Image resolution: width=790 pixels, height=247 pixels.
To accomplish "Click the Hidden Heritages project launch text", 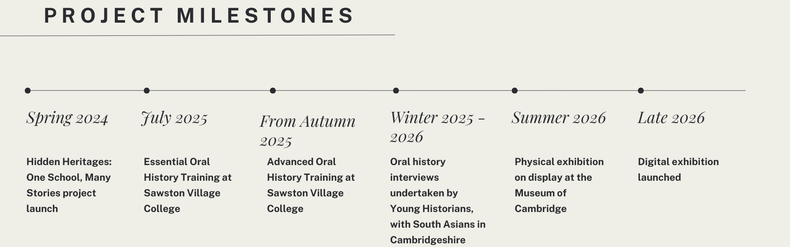I will (x=69, y=185).
